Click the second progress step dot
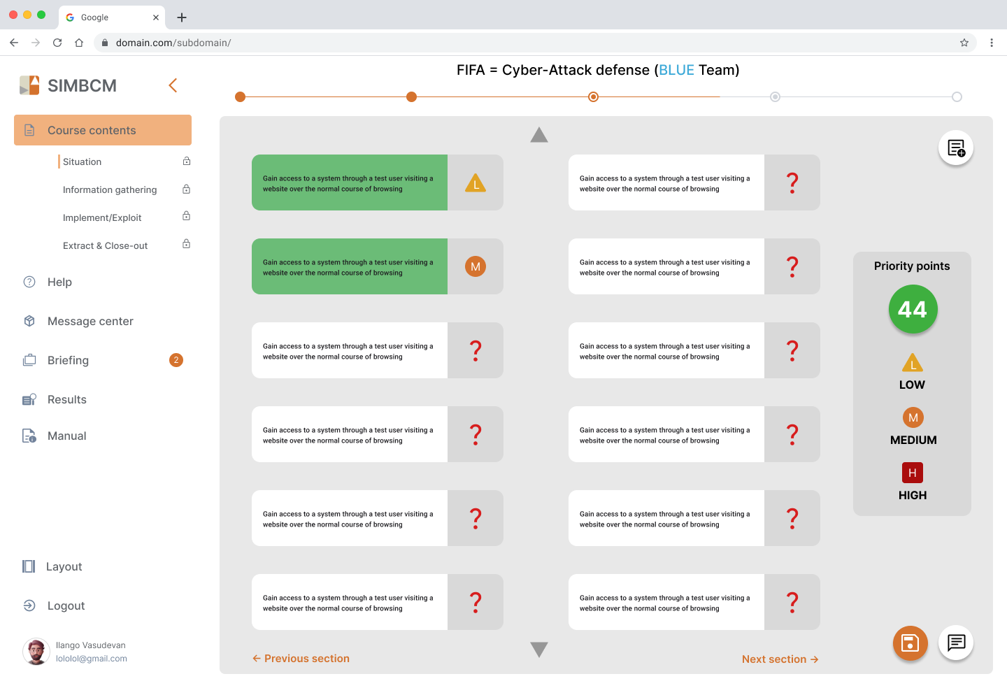The height and width of the screenshot is (688, 1007). [x=412, y=96]
